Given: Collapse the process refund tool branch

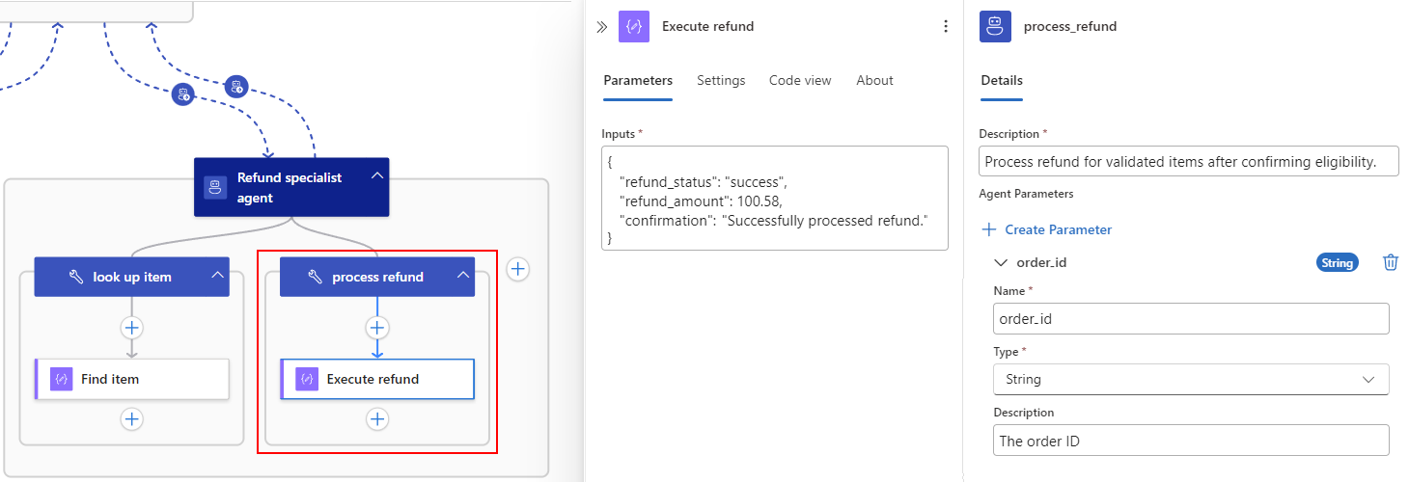Looking at the screenshot, I should pos(463,277).
